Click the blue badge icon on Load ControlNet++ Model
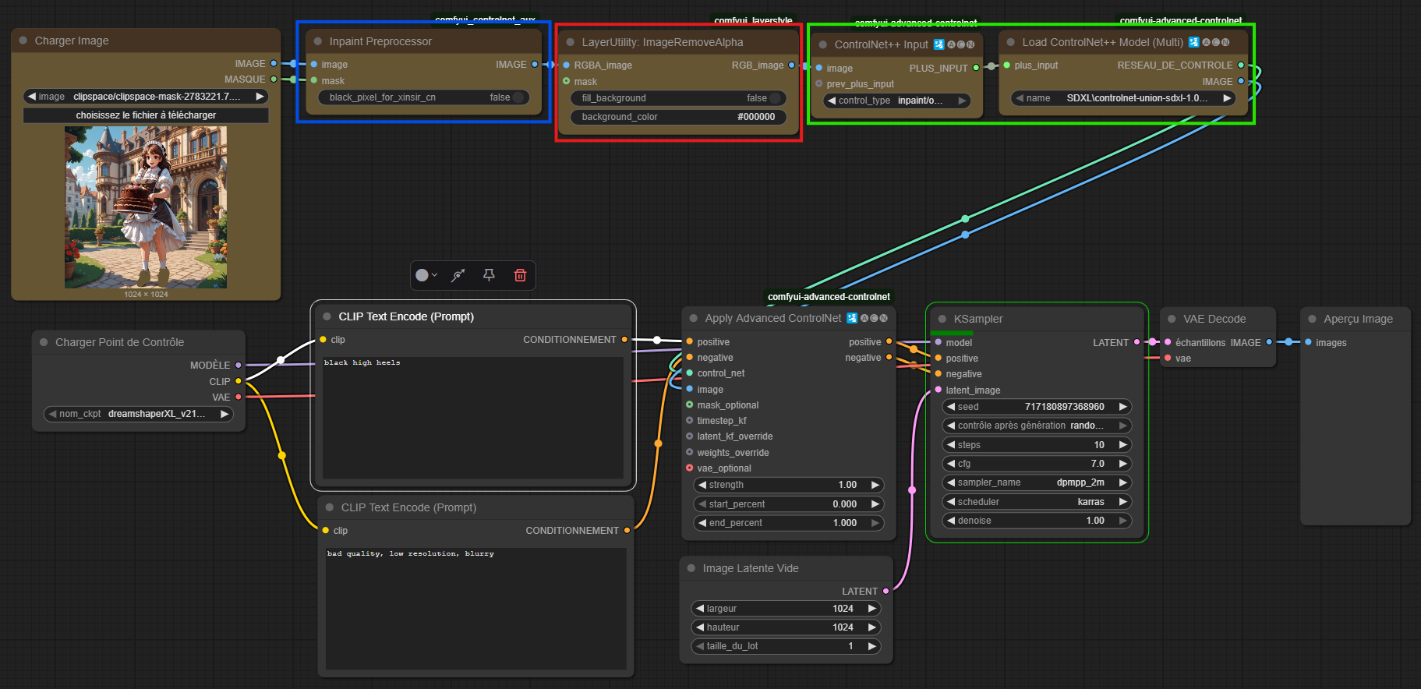The width and height of the screenshot is (1421, 689). point(1193,42)
